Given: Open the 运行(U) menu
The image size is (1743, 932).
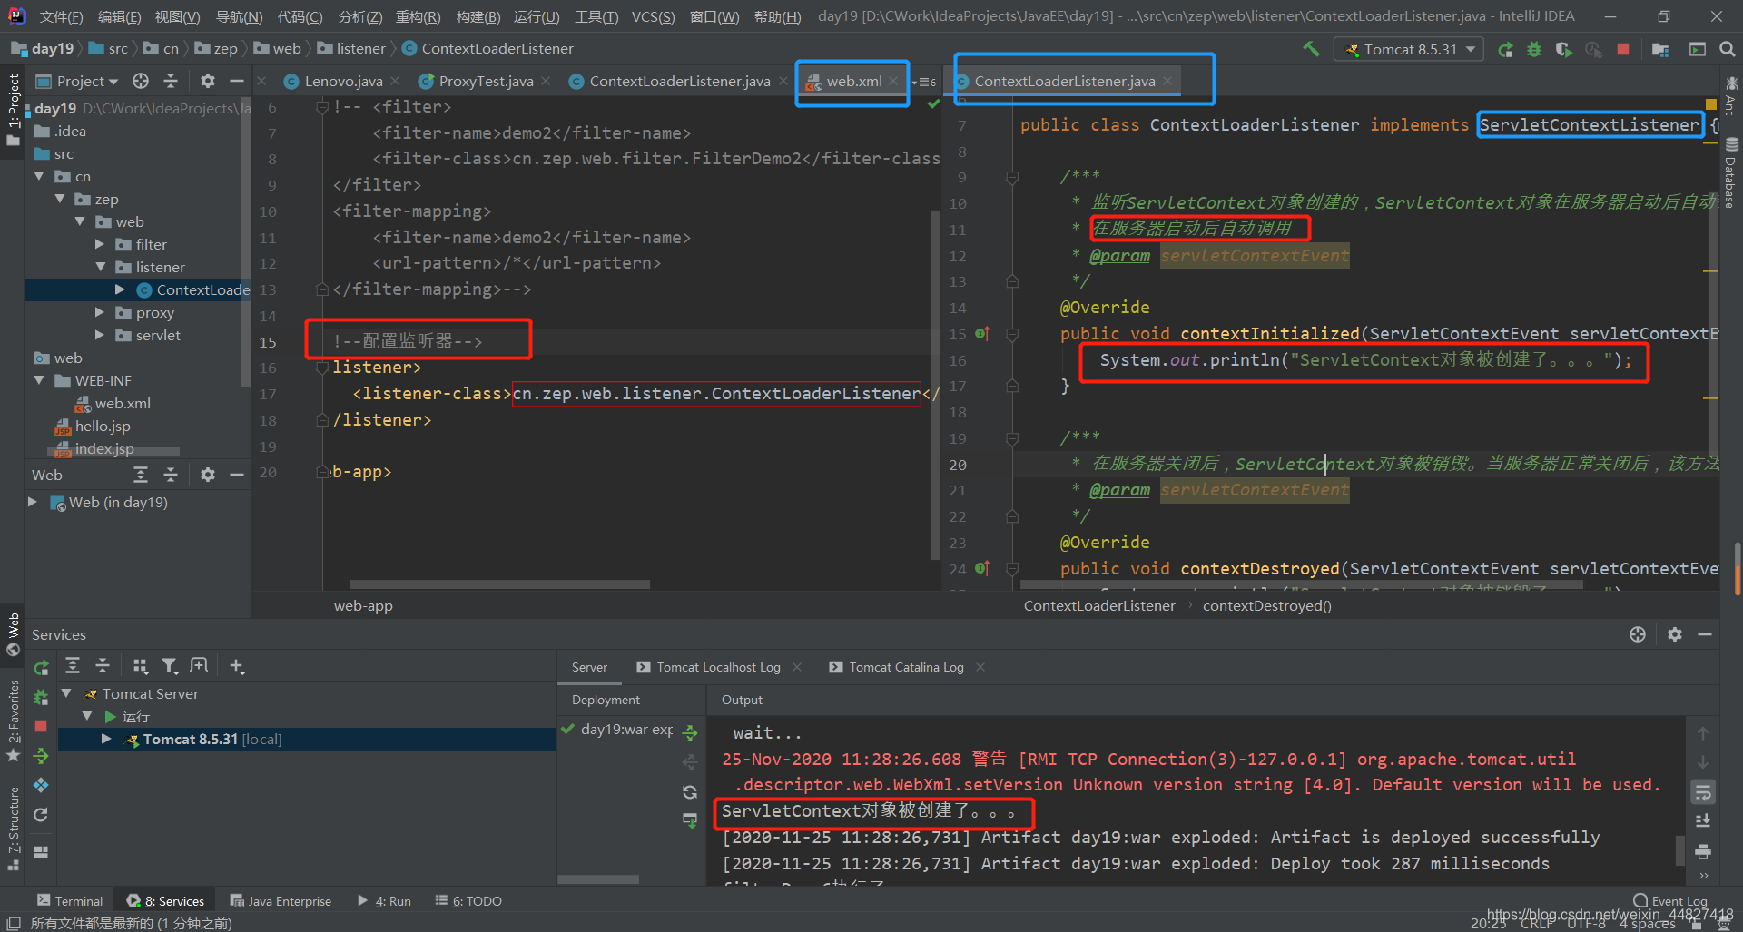Looking at the screenshot, I should click(537, 16).
